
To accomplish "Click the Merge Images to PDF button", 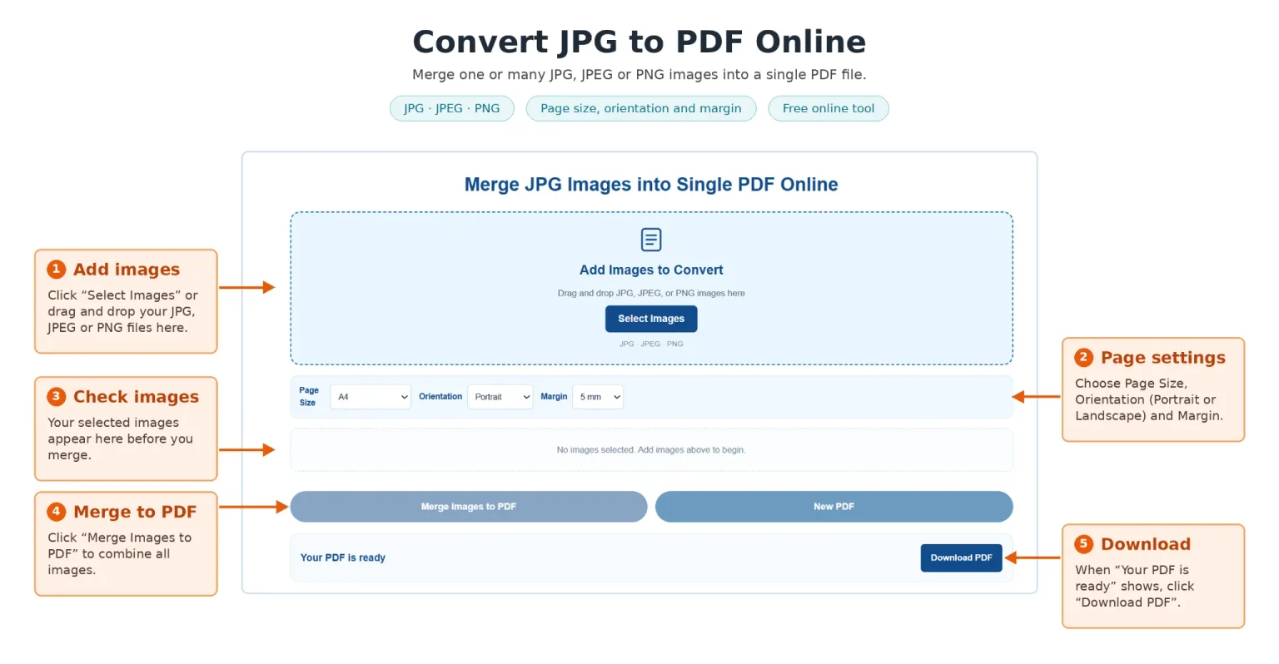I will click(x=469, y=507).
